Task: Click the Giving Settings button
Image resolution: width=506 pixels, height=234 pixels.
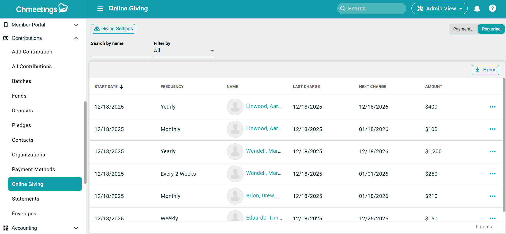Action: click(113, 29)
